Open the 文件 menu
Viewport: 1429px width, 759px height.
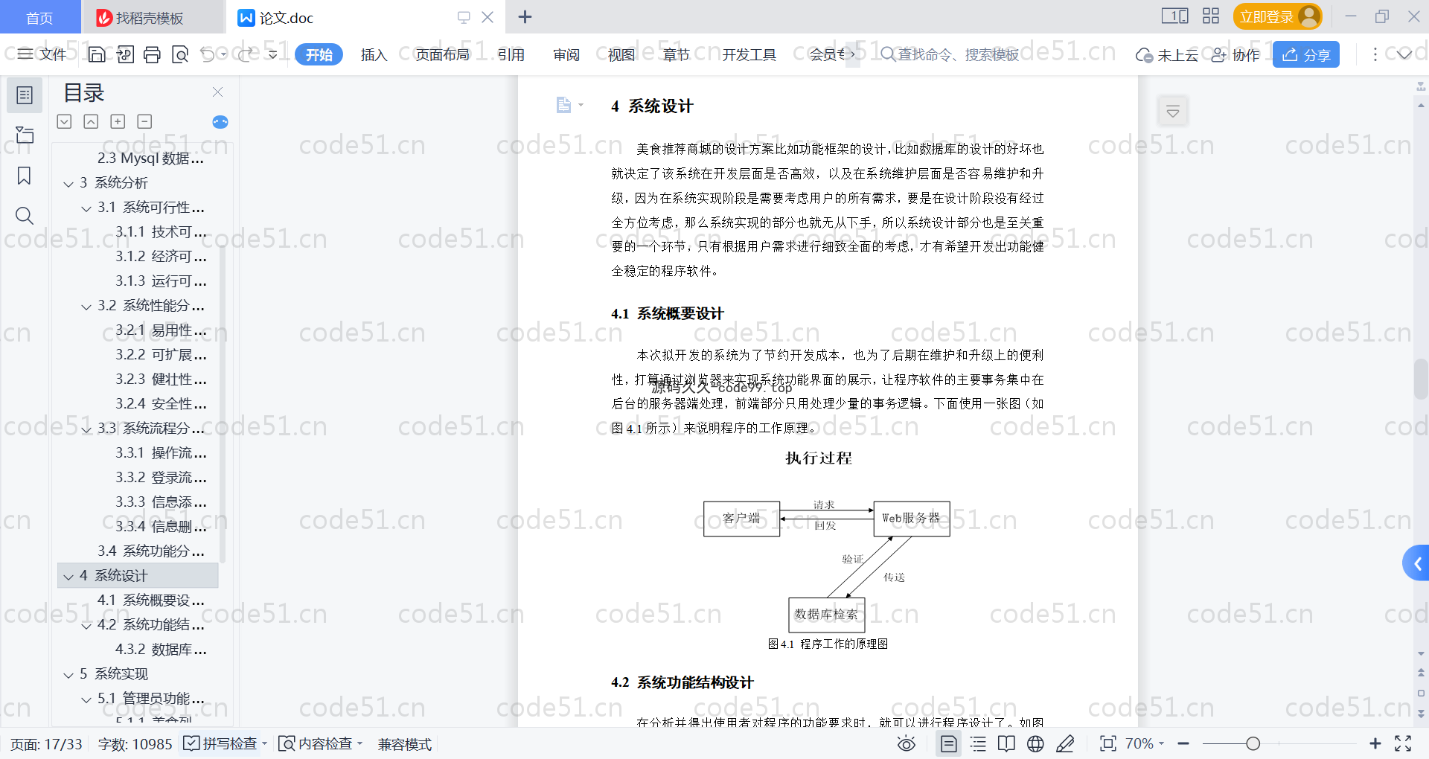[42, 54]
